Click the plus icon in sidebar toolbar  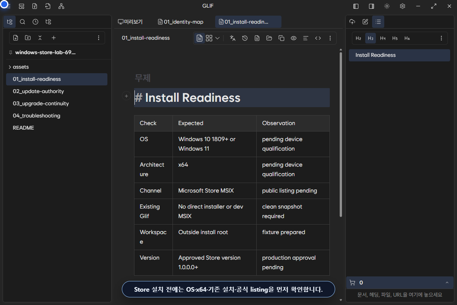[54, 38]
